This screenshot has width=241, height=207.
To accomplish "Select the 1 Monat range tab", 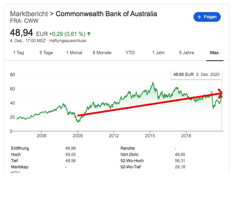I will 75,53.
